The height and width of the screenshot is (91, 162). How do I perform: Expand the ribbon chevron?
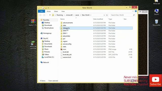(133, 11)
